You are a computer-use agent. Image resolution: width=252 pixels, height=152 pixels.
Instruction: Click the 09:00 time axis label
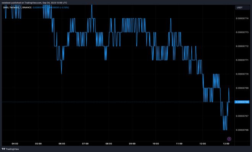132,144
